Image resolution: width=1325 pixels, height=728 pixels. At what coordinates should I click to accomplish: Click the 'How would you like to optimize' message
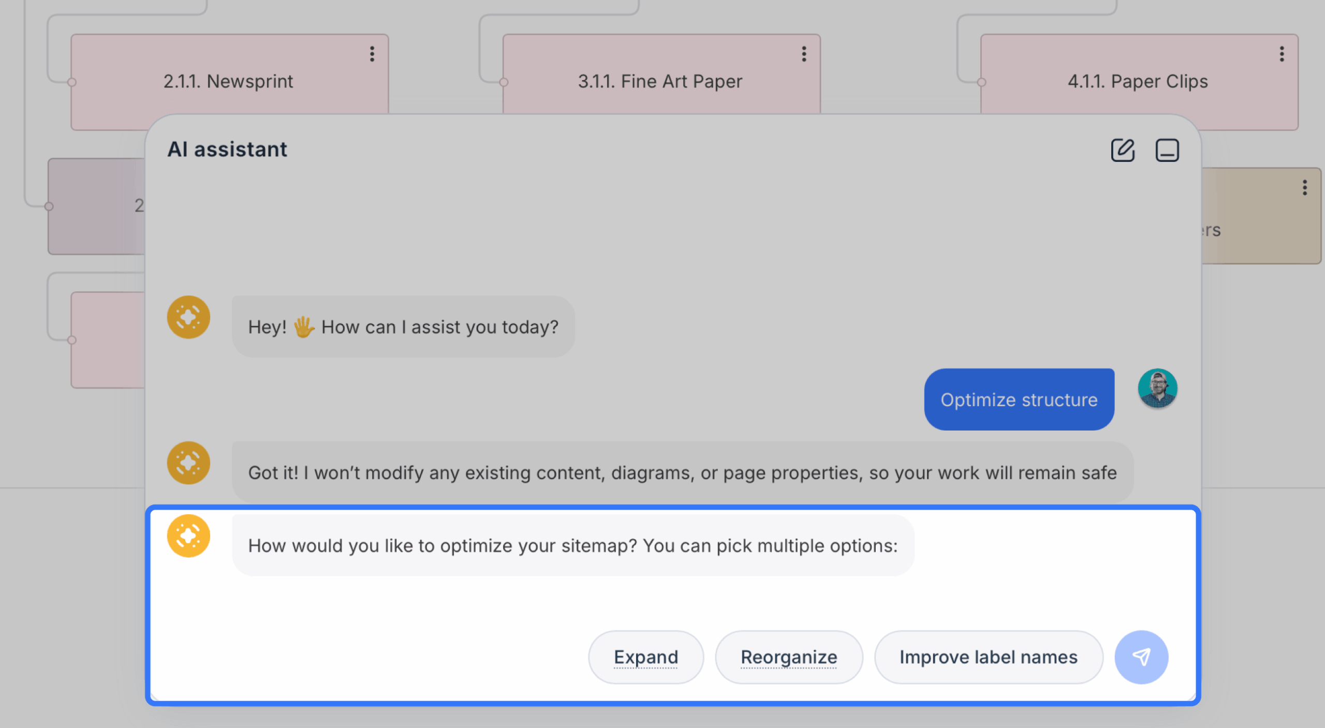click(573, 545)
